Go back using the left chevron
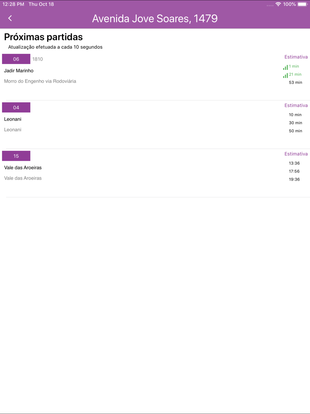310x414 pixels. [x=10, y=18]
